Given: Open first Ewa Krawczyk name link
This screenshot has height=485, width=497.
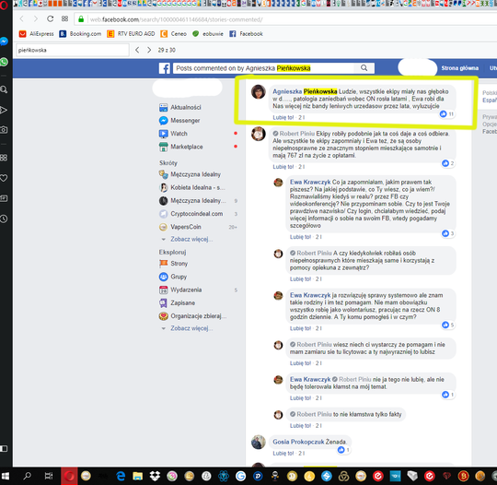Looking at the screenshot, I should 310,182.
